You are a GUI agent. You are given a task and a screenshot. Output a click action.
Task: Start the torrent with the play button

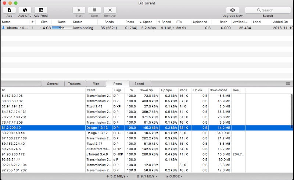[79, 10]
